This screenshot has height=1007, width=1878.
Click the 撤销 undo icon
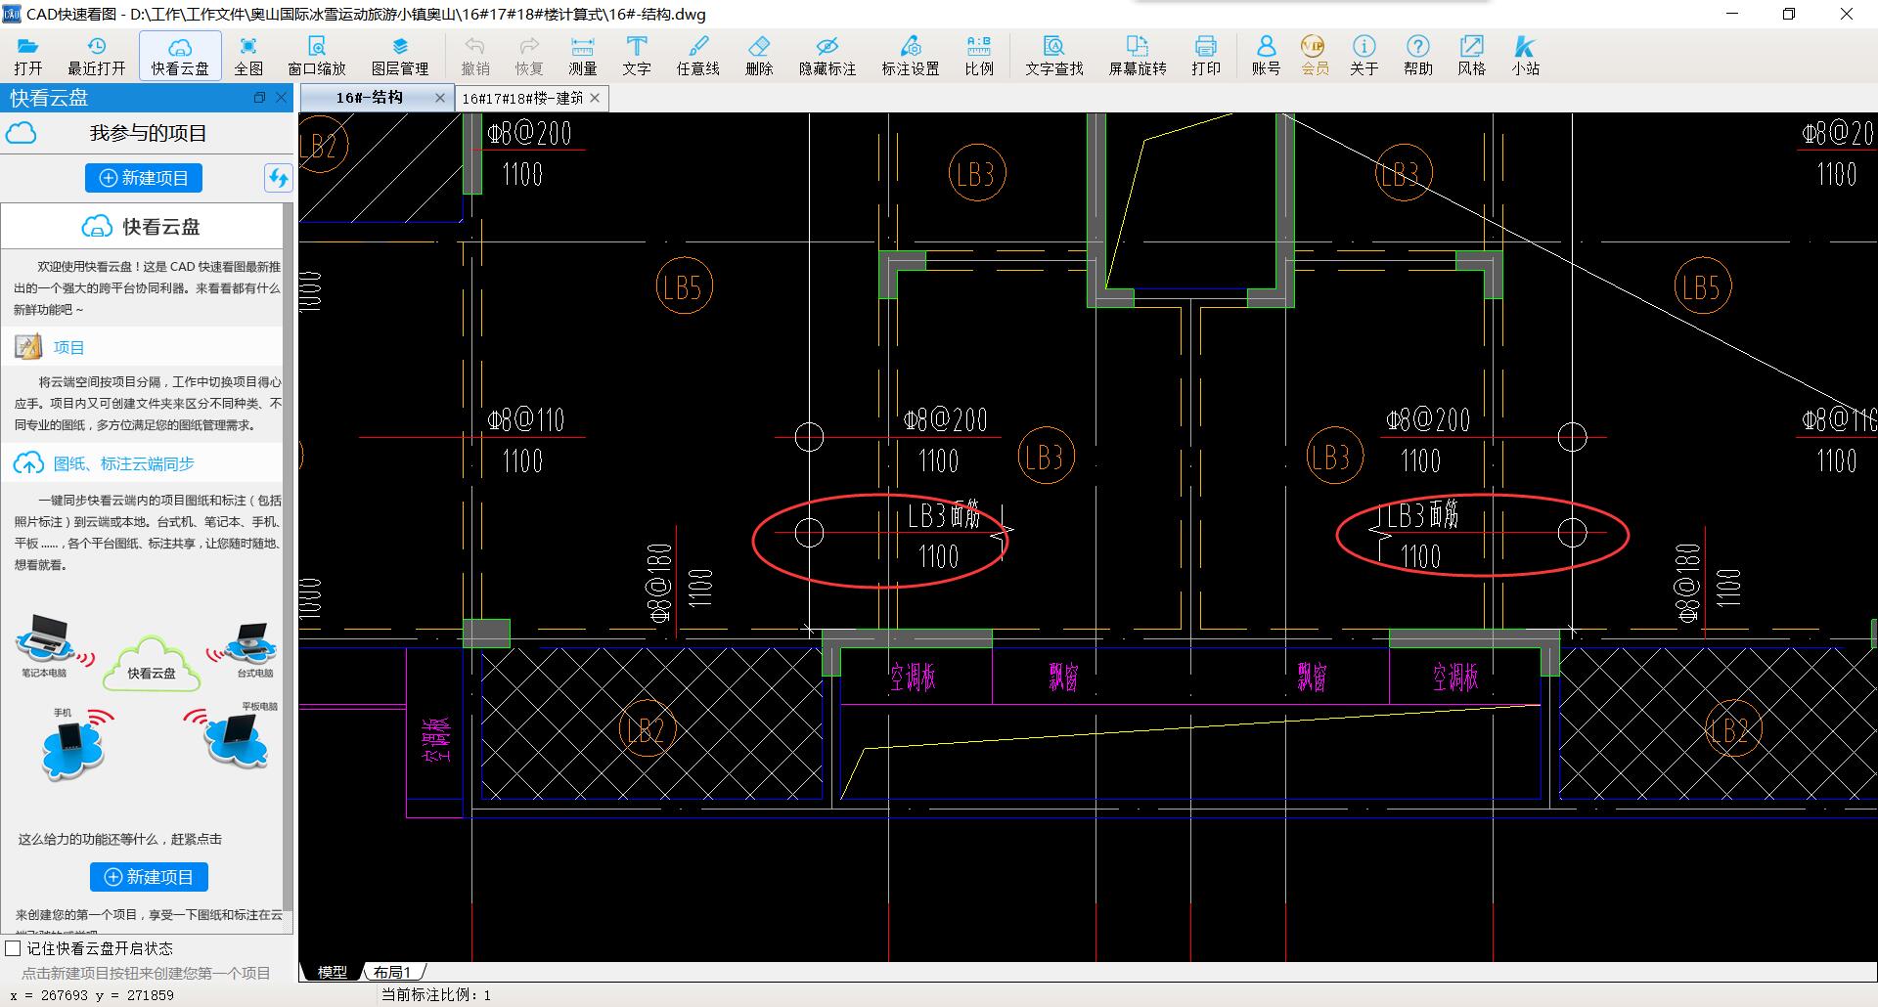tap(475, 56)
